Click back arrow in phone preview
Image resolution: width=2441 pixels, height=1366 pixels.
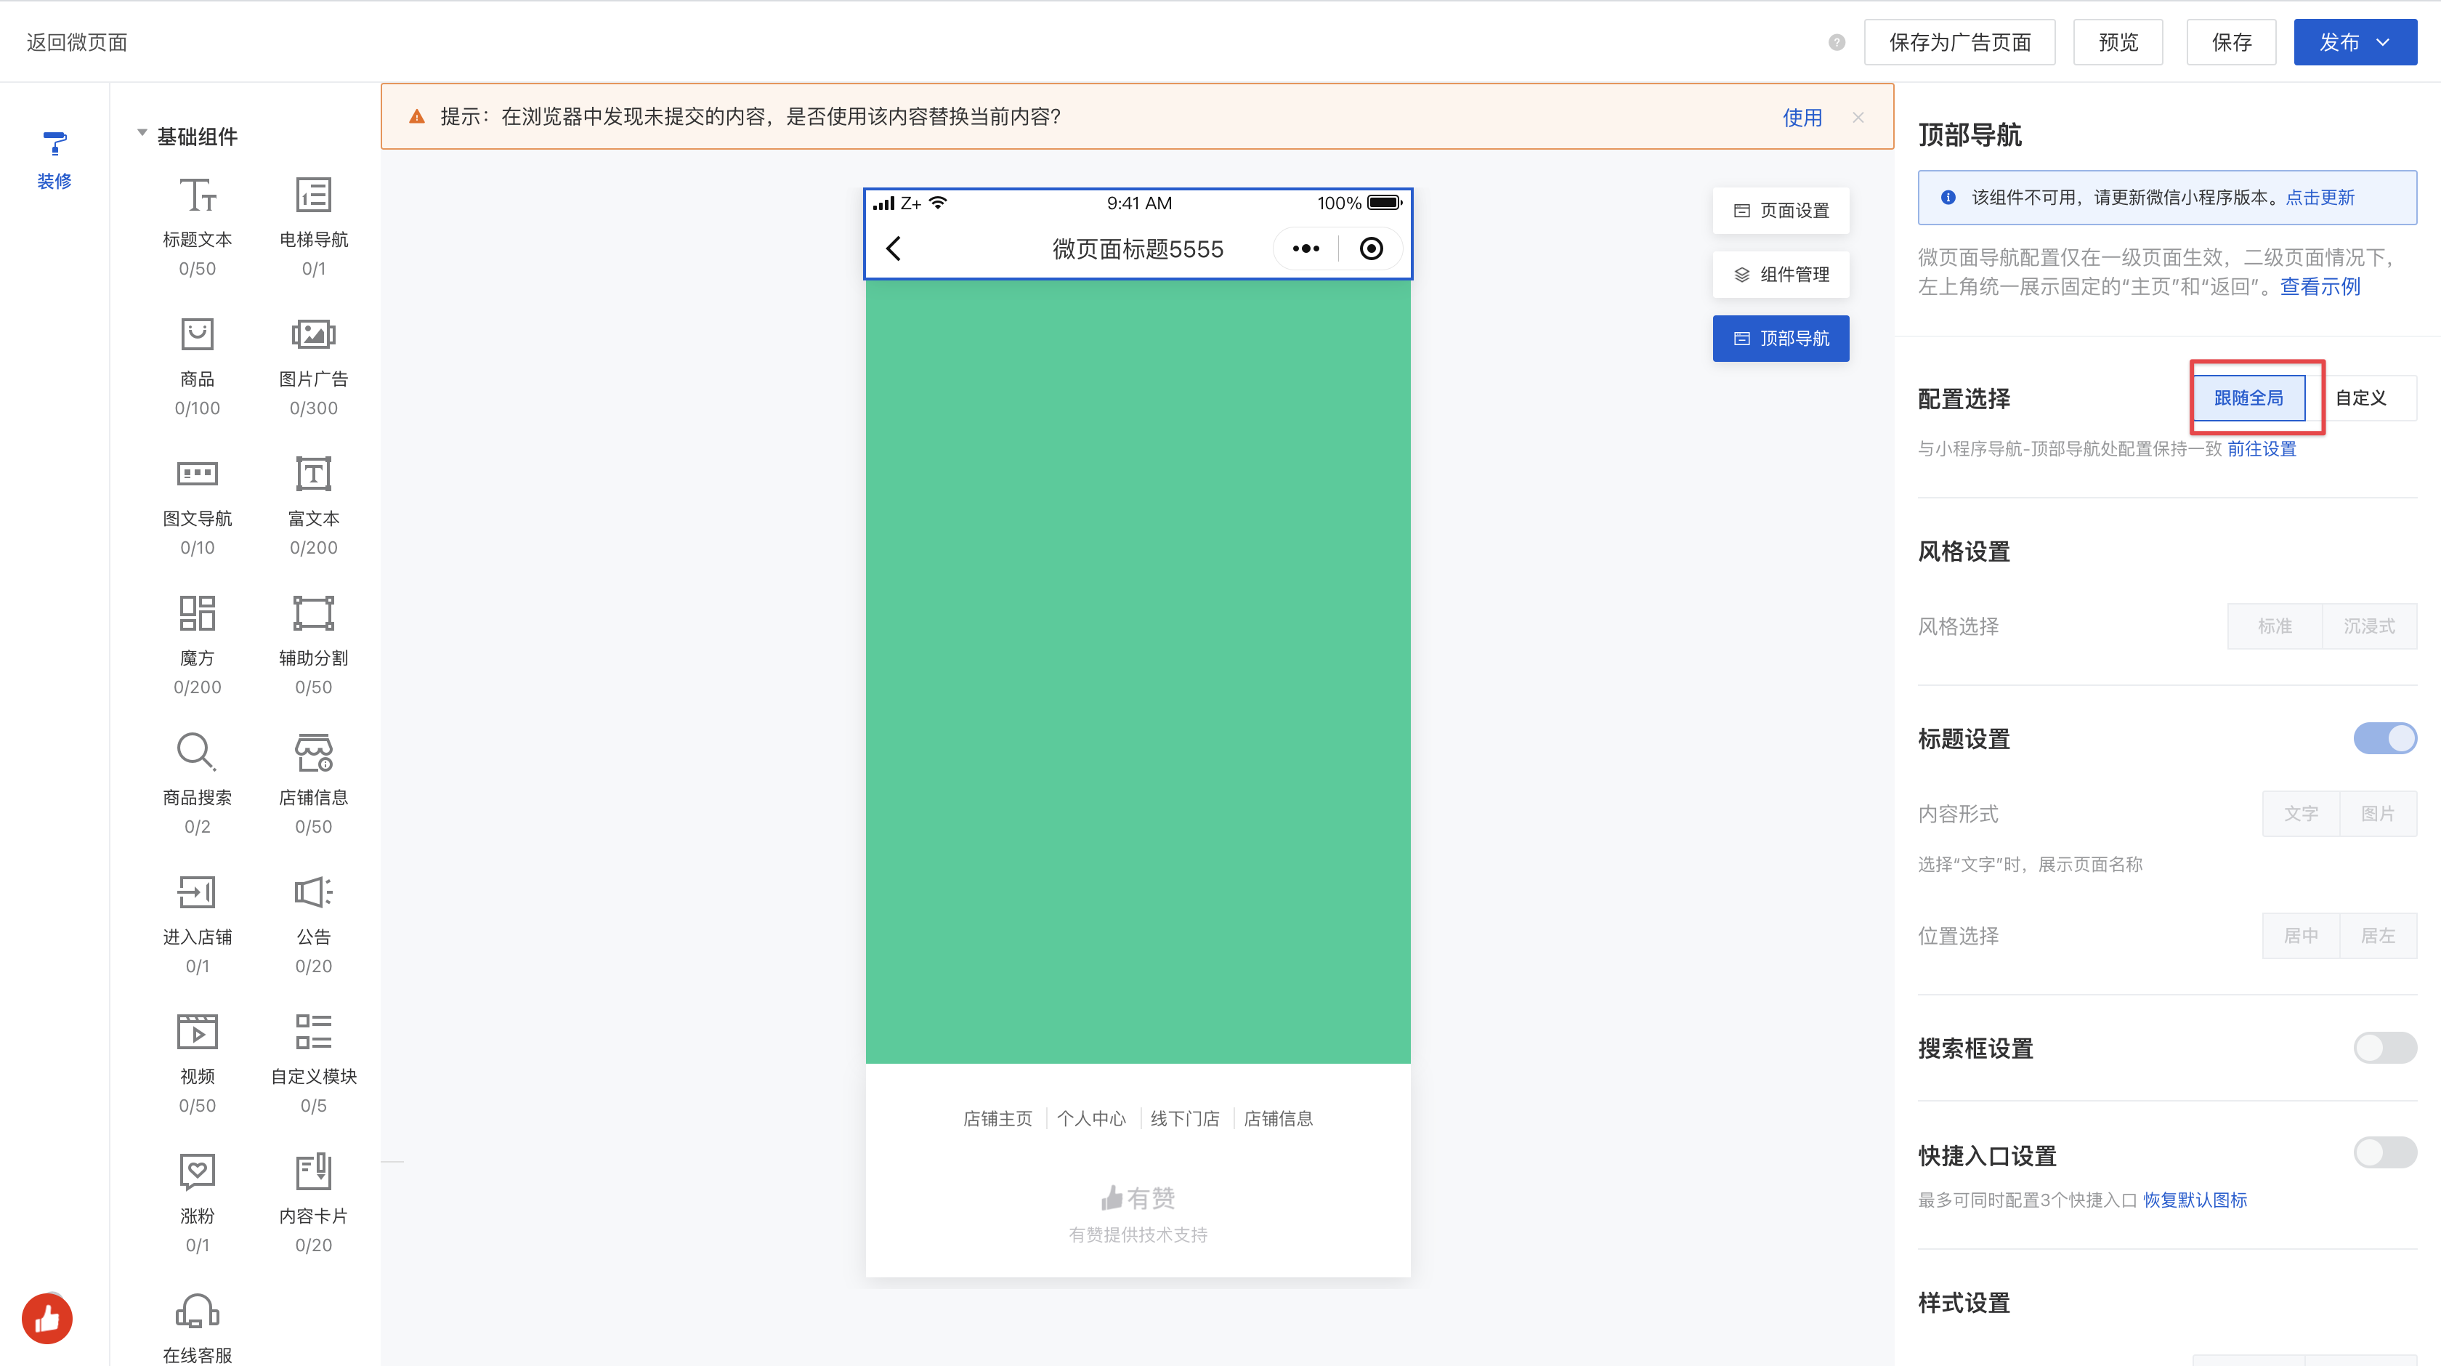[x=894, y=248]
